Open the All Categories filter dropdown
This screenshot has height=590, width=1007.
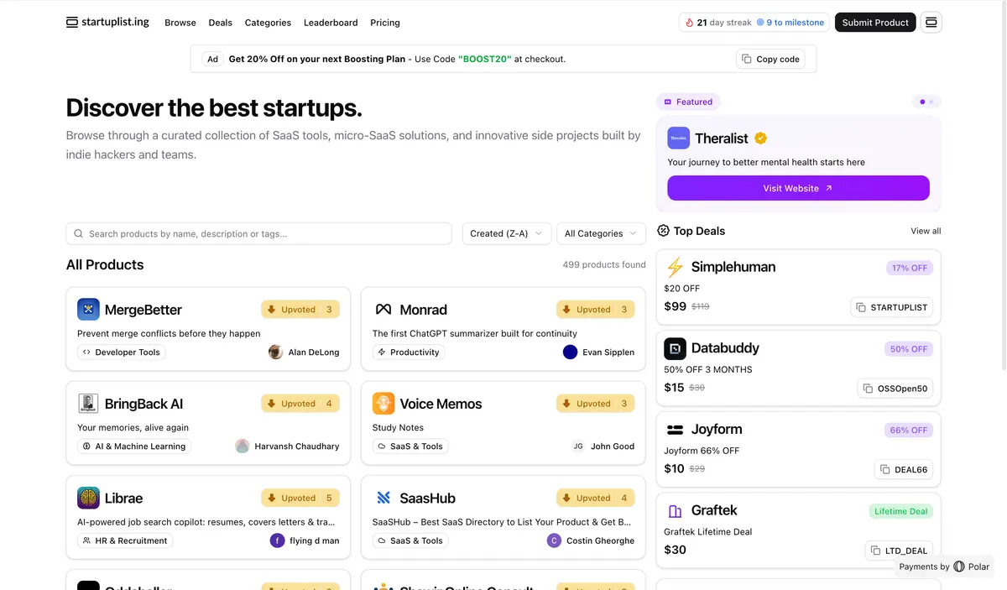pyautogui.click(x=601, y=232)
